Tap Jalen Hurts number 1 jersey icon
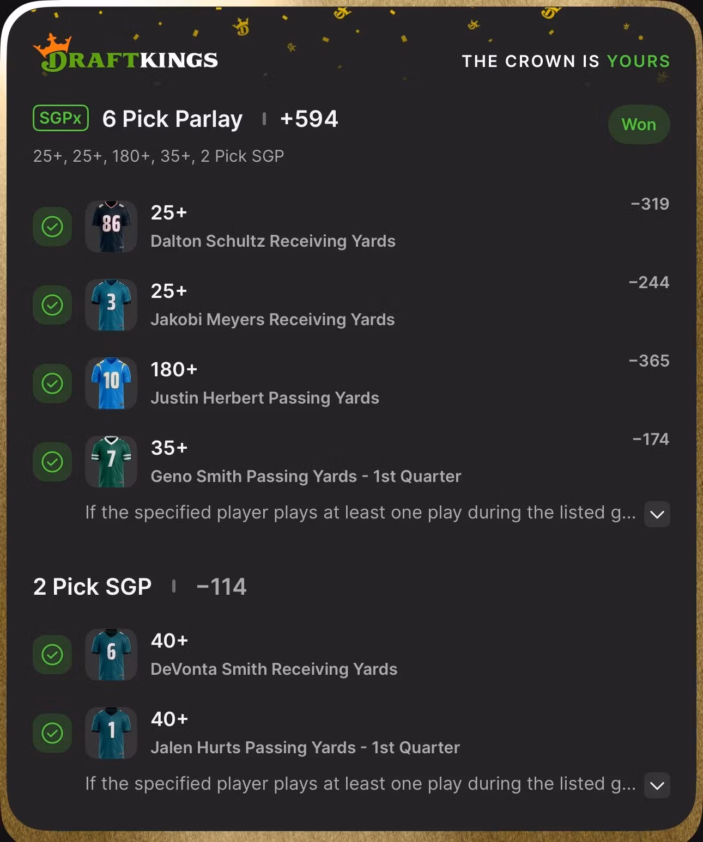 click(x=111, y=733)
